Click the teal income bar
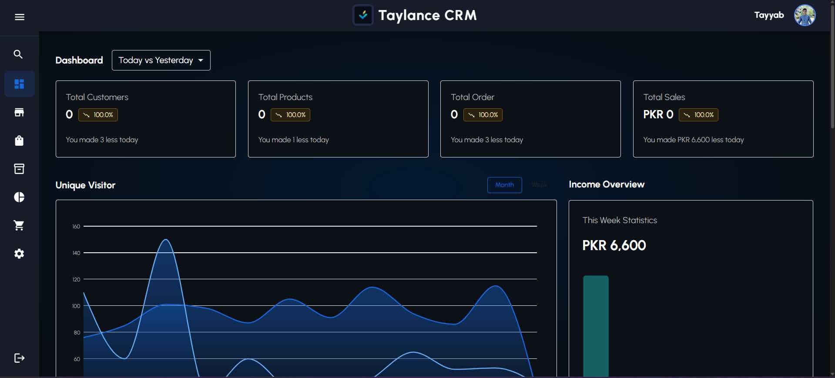The width and height of the screenshot is (835, 378). 596,326
